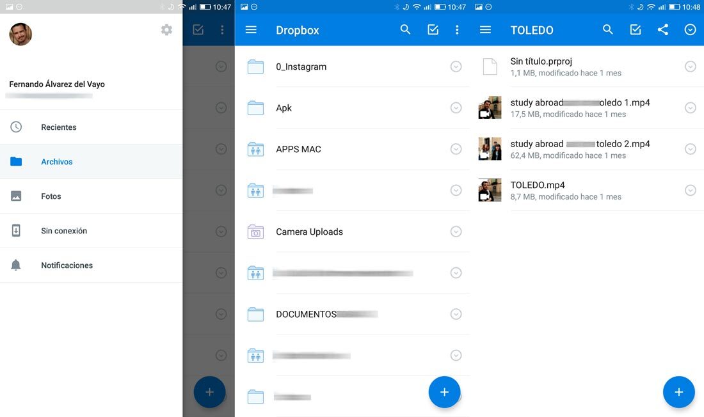Enable multi-select checkbox in Dropbox header
This screenshot has height=417, width=704.
click(433, 30)
